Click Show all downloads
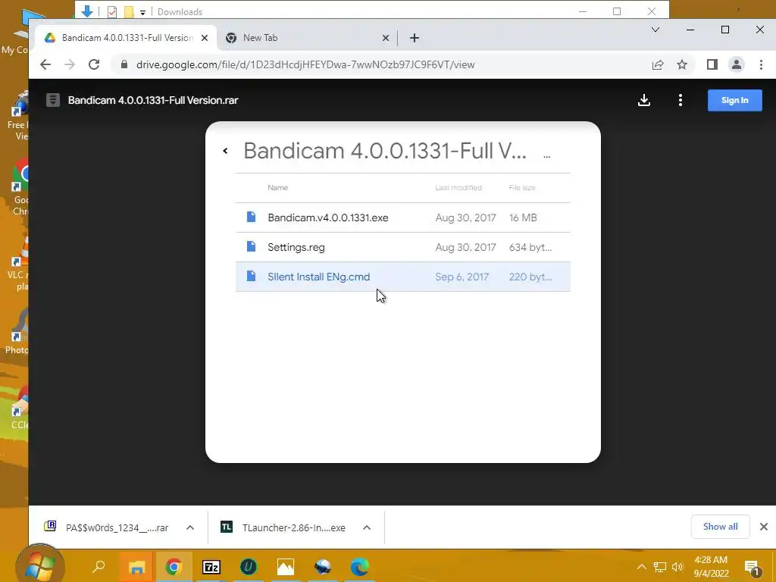The image size is (776, 582). [x=721, y=527]
